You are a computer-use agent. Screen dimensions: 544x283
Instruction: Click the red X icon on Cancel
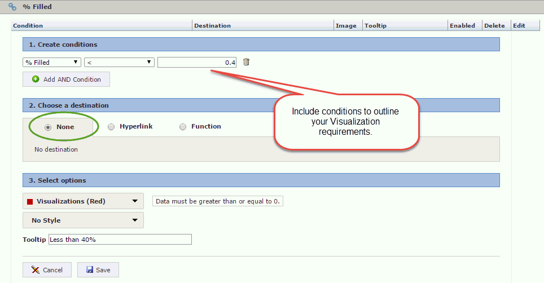pyautogui.click(x=36, y=270)
